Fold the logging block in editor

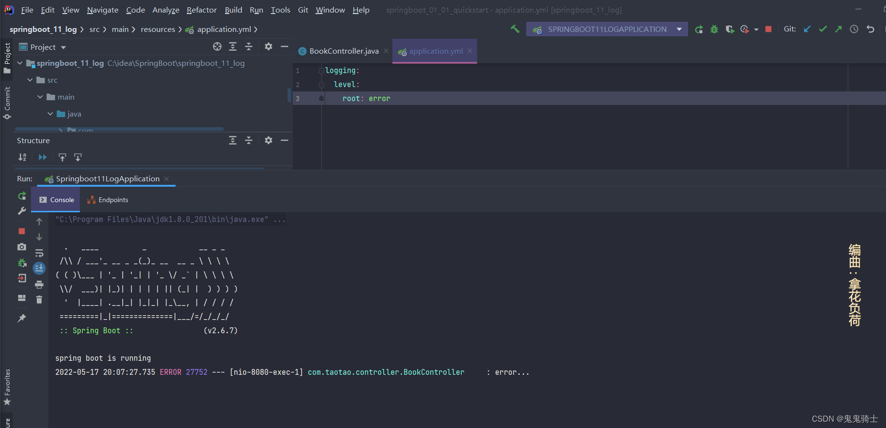(321, 71)
